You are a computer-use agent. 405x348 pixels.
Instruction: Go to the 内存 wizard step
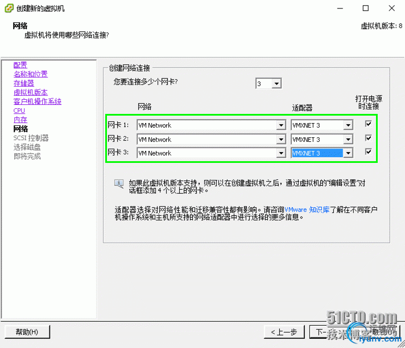(20, 120)
